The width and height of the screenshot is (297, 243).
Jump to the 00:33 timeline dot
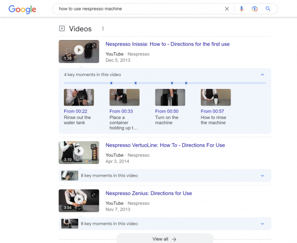tap(136, 83)
